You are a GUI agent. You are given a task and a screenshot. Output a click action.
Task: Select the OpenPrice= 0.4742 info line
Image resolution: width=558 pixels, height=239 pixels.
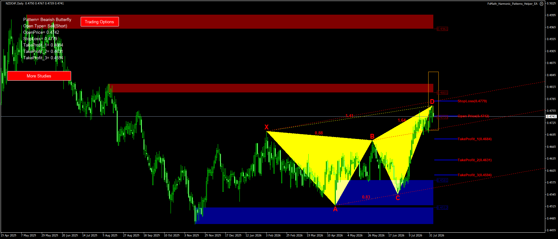click(41, 32)
